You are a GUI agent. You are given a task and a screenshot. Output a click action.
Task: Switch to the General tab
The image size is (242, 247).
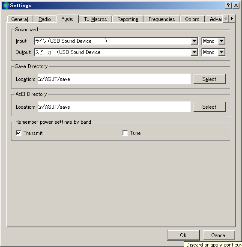pos(20,19)
